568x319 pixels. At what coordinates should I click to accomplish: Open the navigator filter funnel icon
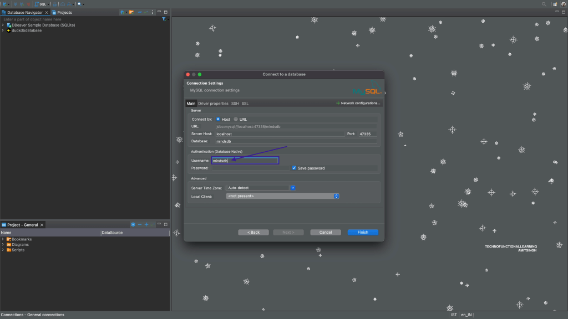point(164,19)
